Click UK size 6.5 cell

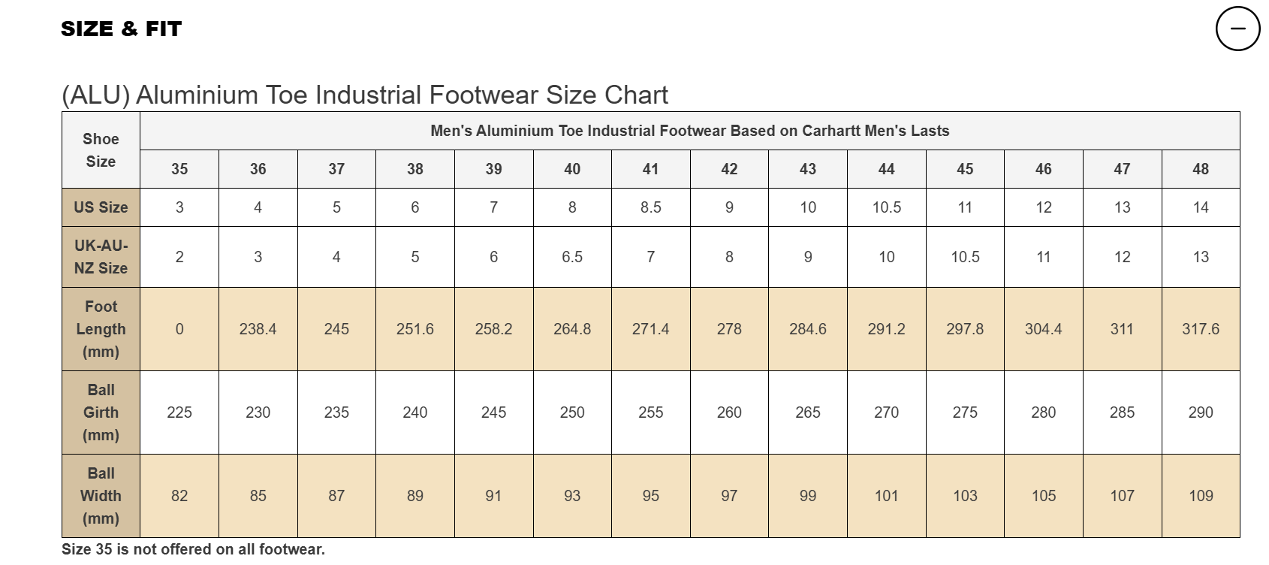572,257
